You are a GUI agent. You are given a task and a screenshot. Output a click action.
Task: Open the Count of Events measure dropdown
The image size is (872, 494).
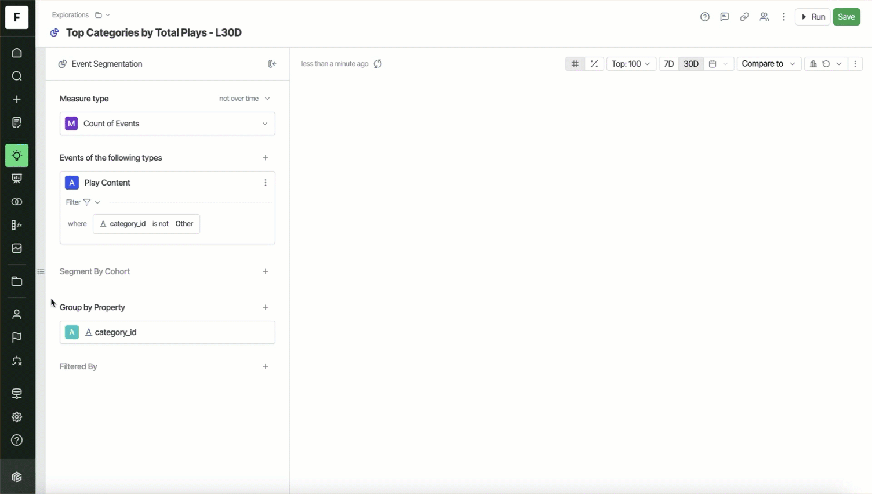(x=168, y=124)
